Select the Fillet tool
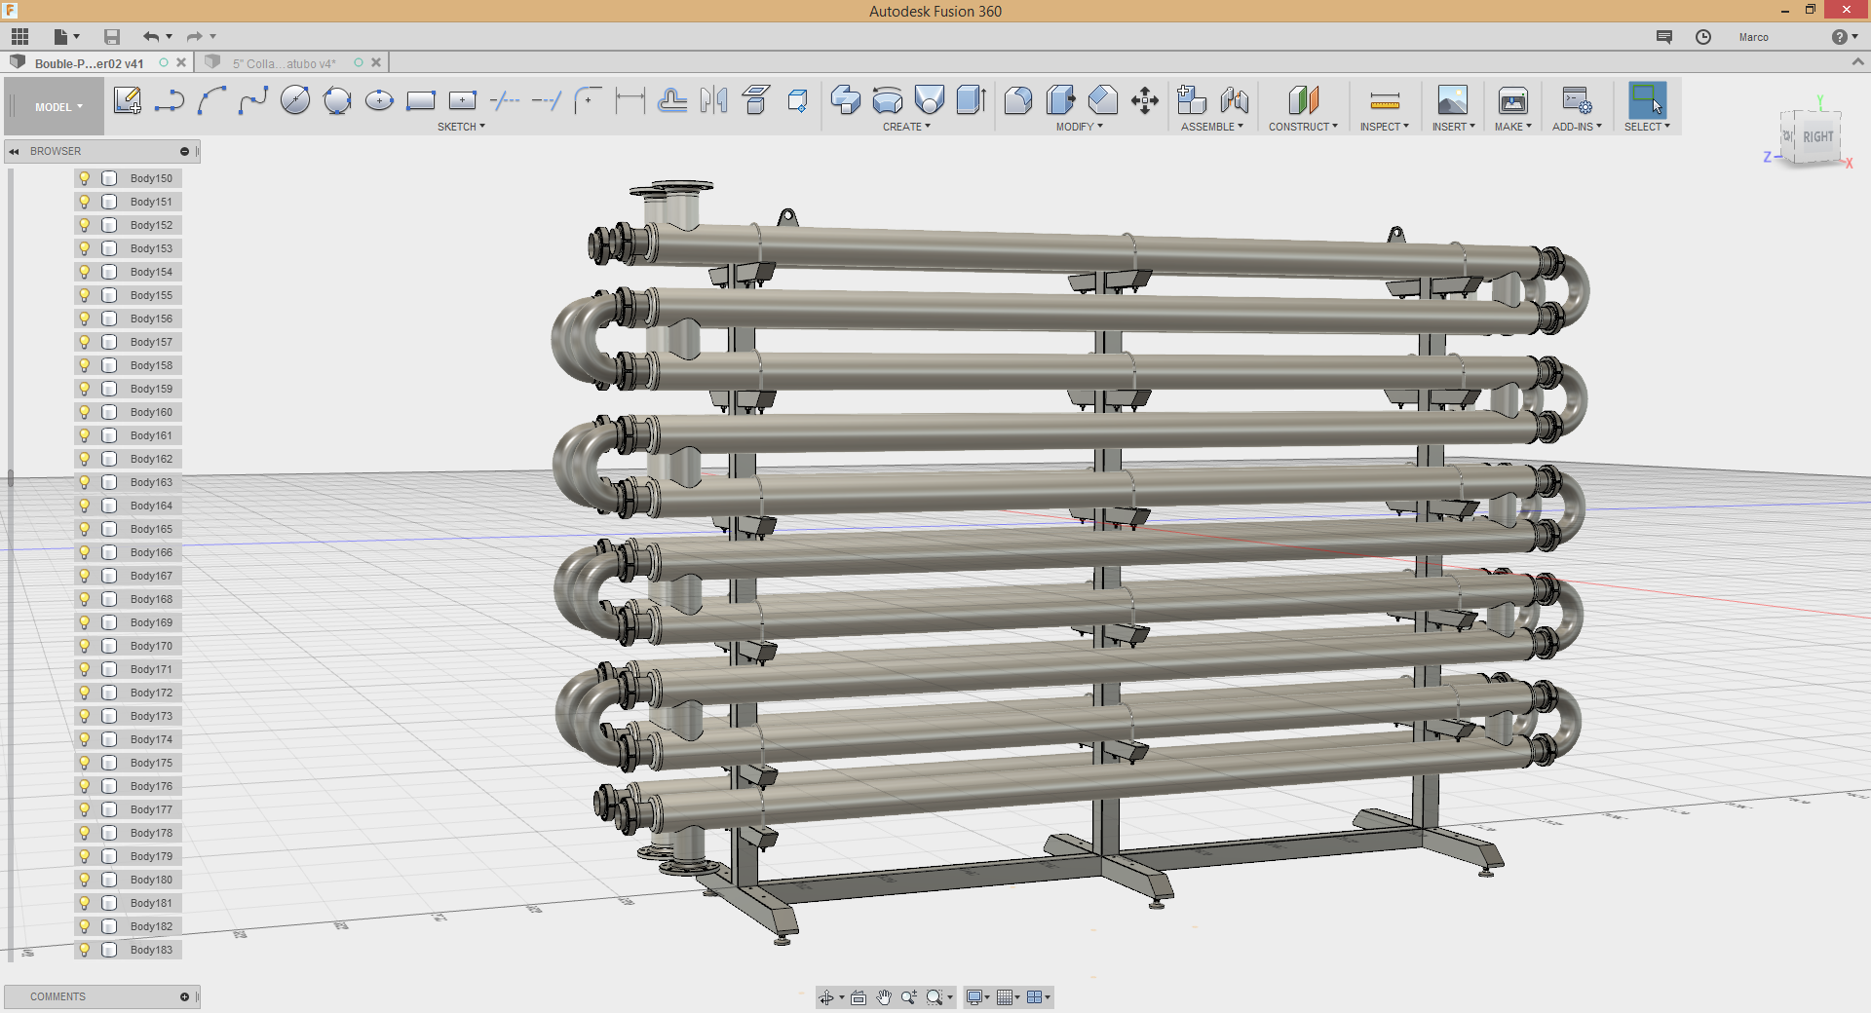This screenshot has width=1871, height=1013. coord(1018,100)
